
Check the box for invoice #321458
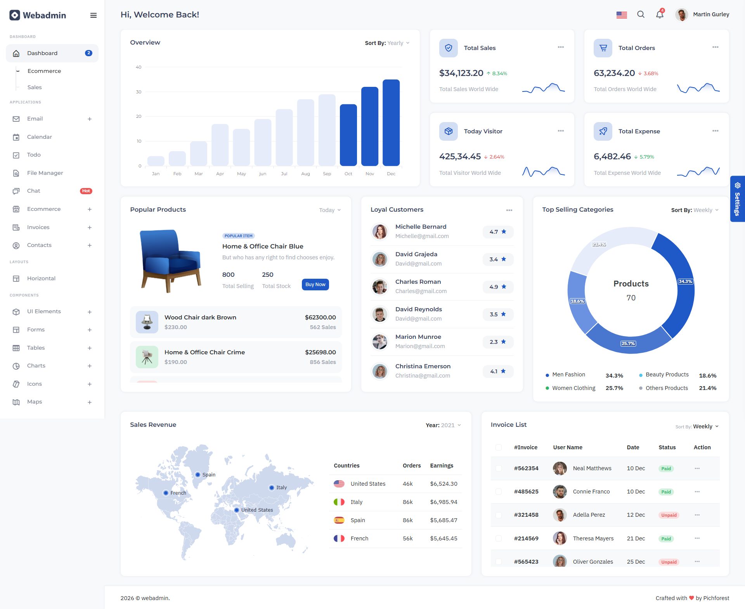(499, 515)
